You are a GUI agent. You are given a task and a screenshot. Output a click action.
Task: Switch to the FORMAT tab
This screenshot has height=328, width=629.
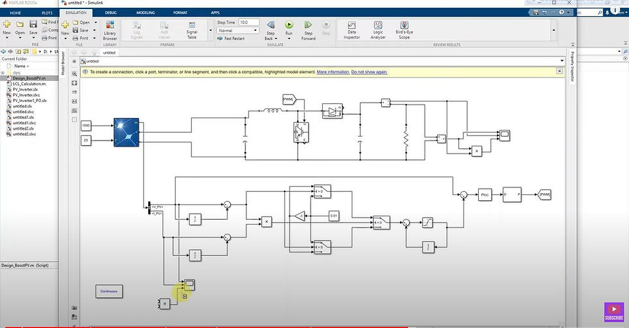tap(180, 13)
